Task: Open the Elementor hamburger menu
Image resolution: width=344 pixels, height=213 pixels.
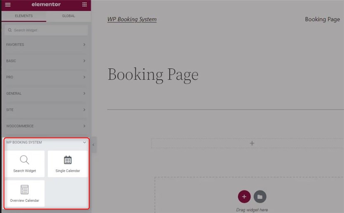Action: [8, 5]
